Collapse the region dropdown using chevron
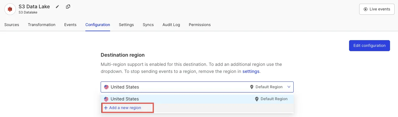Image resolution: width=398 pixels, height=117 pixels. pos(289,87)
